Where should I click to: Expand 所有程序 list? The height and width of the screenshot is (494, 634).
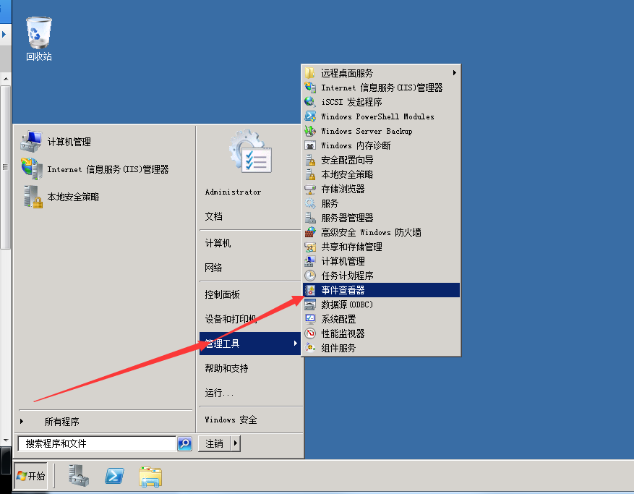click(x=61, y=422)
